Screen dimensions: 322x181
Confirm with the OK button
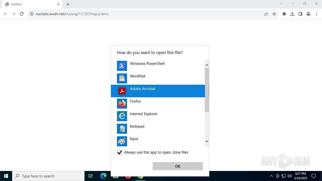(178, 166)
